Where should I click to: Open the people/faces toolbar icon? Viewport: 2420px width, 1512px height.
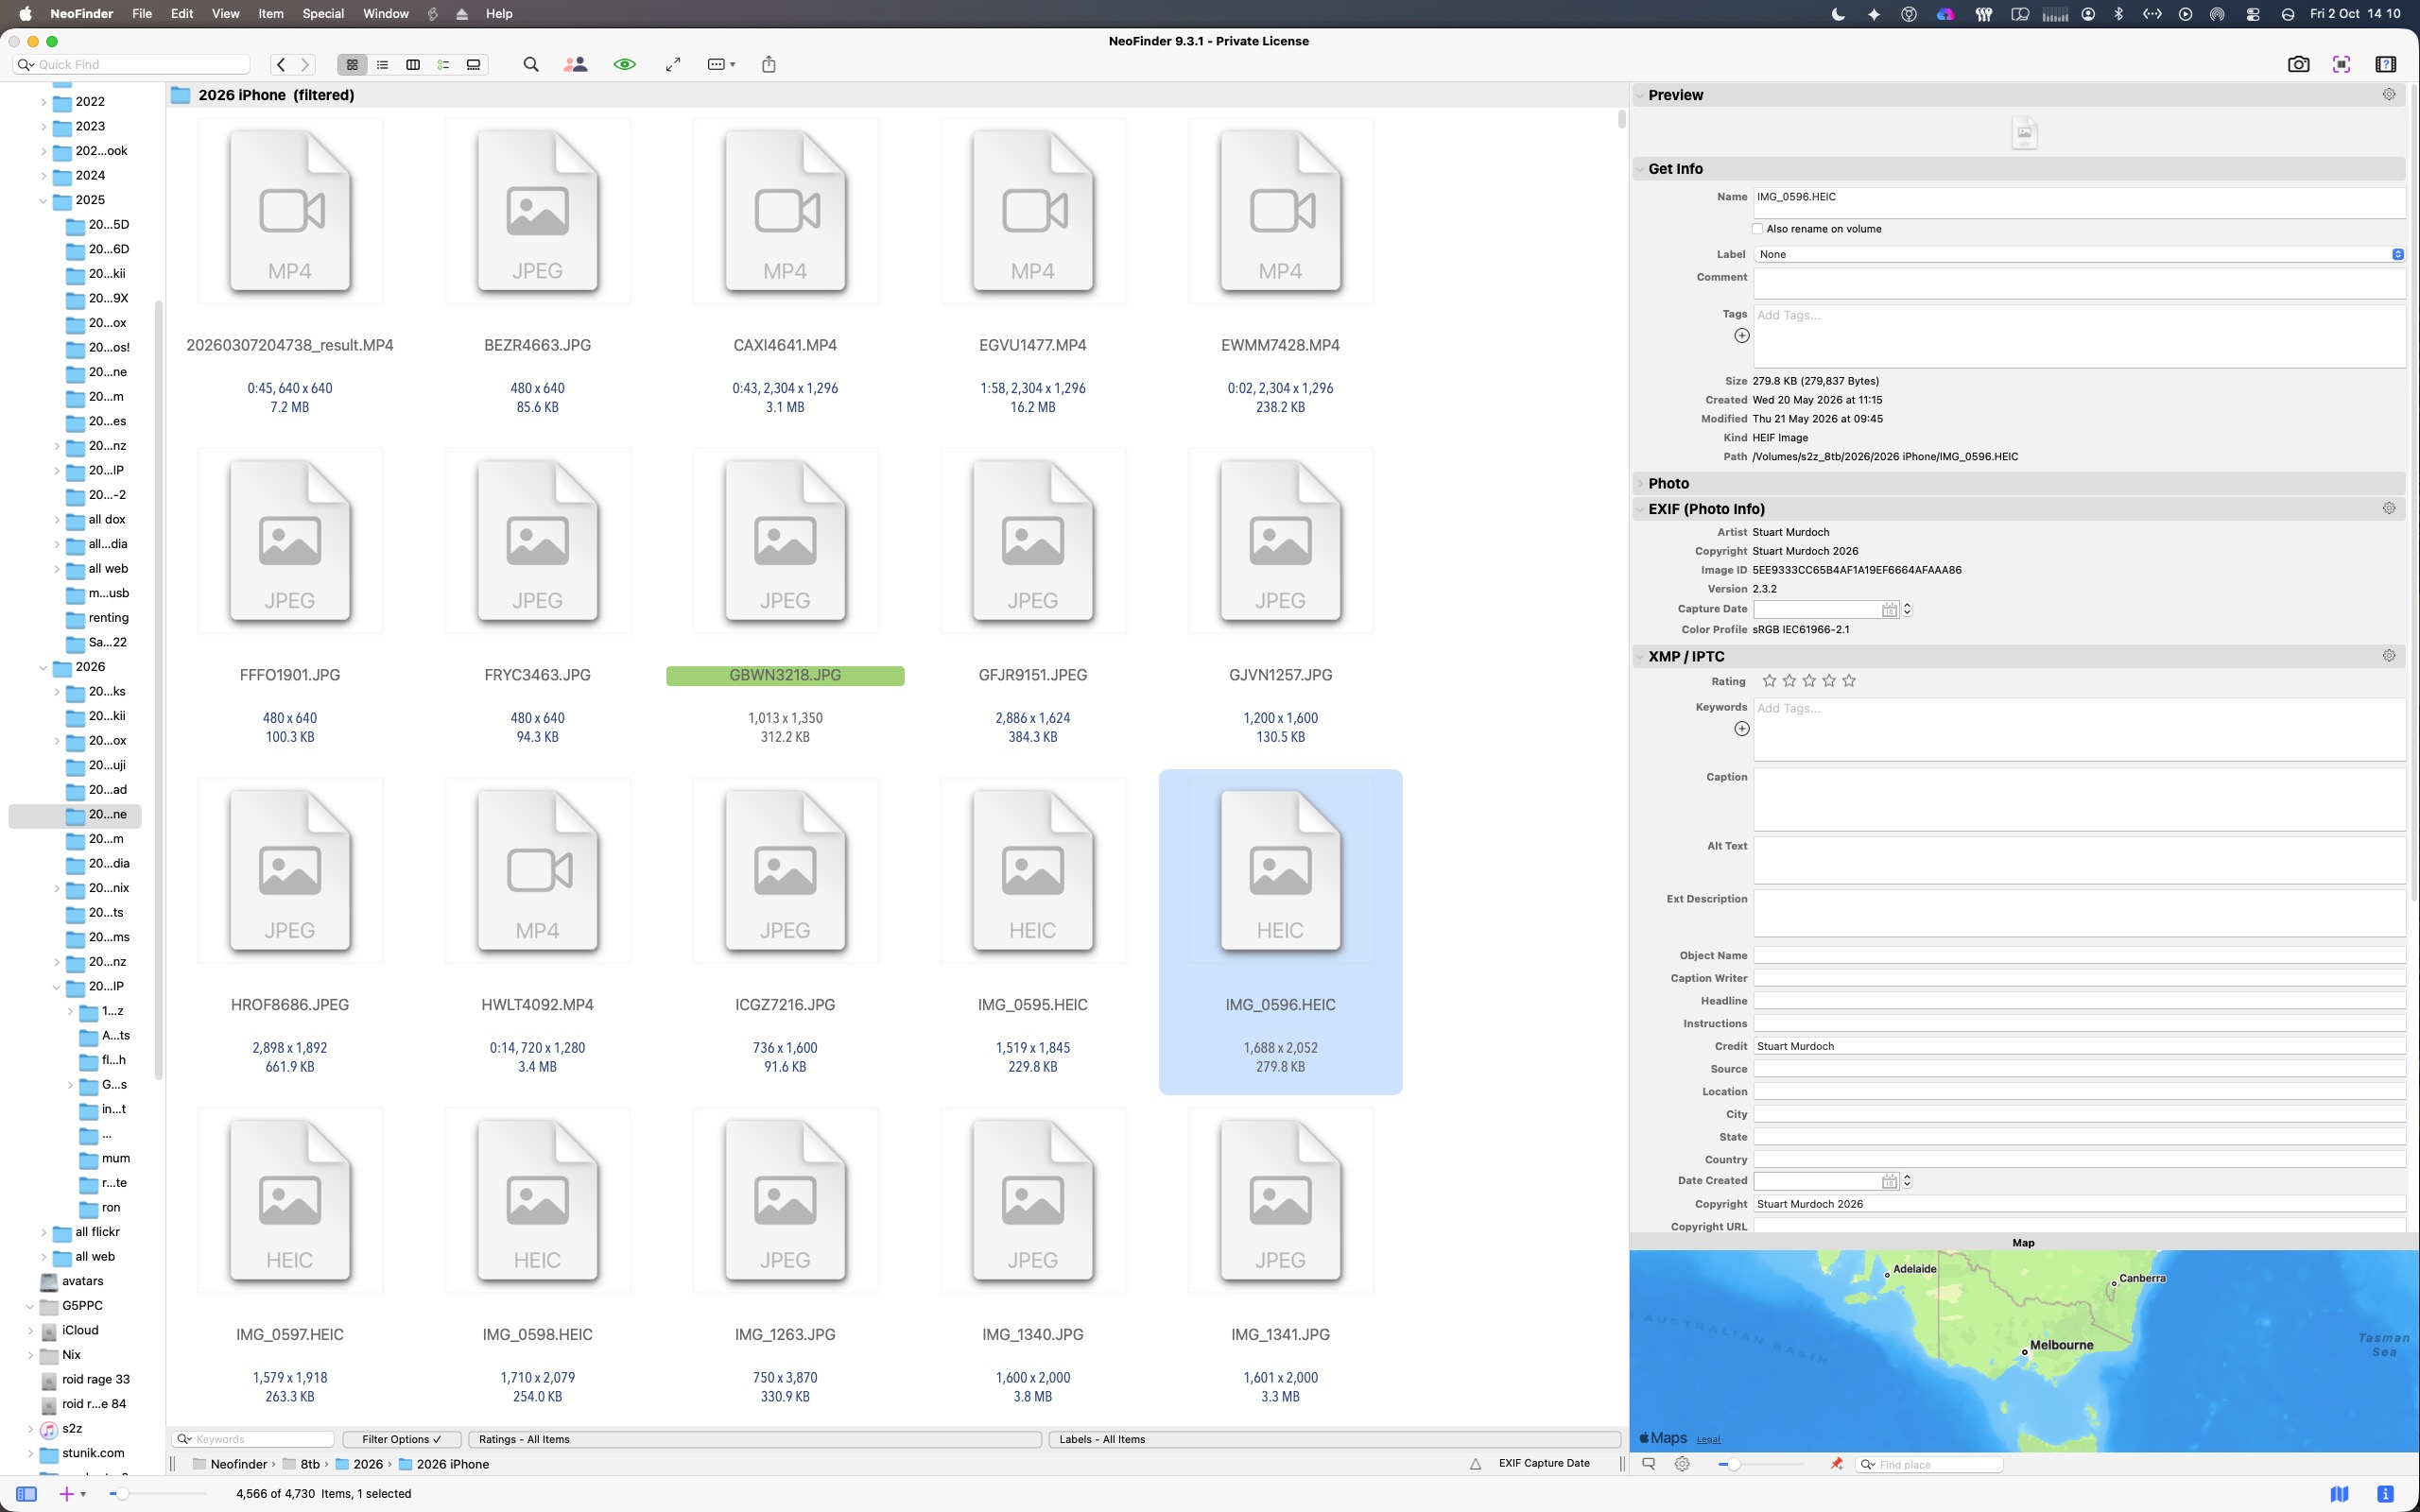(575, 64)
